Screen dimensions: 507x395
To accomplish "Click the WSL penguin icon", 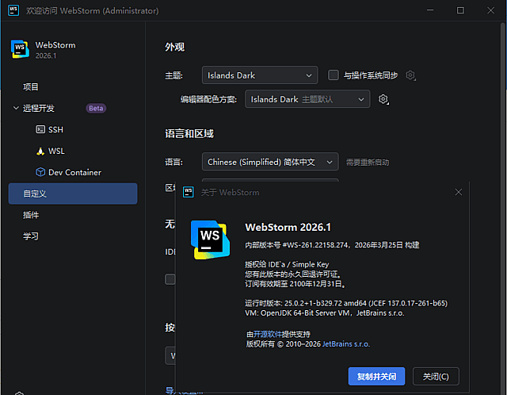I will pyautogui.click(x=40, y=151).
